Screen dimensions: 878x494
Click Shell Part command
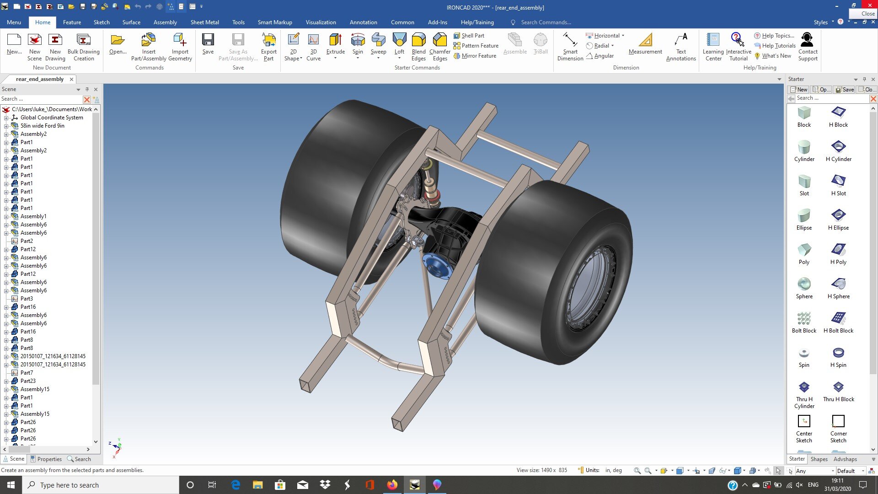click(469, 35)
